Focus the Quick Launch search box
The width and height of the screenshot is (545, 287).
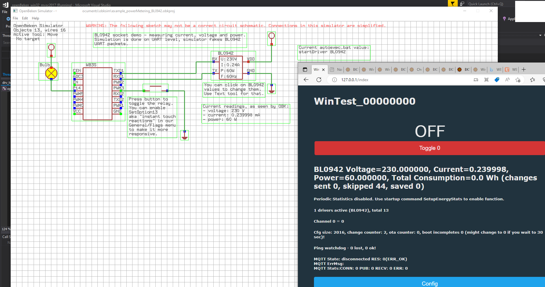(490, 4)
